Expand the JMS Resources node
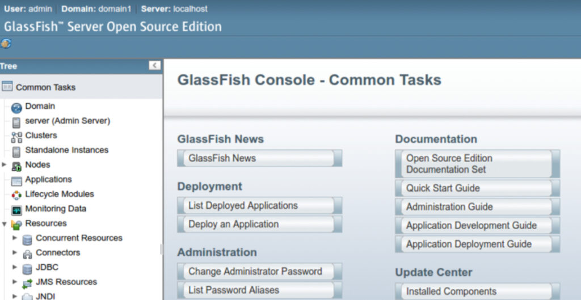This screenshot has width=581, height=300. tap(15, 282)
